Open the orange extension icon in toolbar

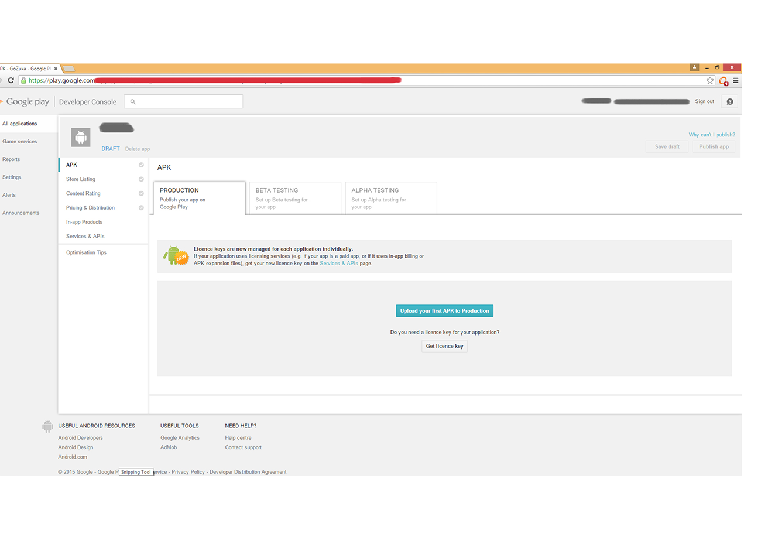click(724, 81)
